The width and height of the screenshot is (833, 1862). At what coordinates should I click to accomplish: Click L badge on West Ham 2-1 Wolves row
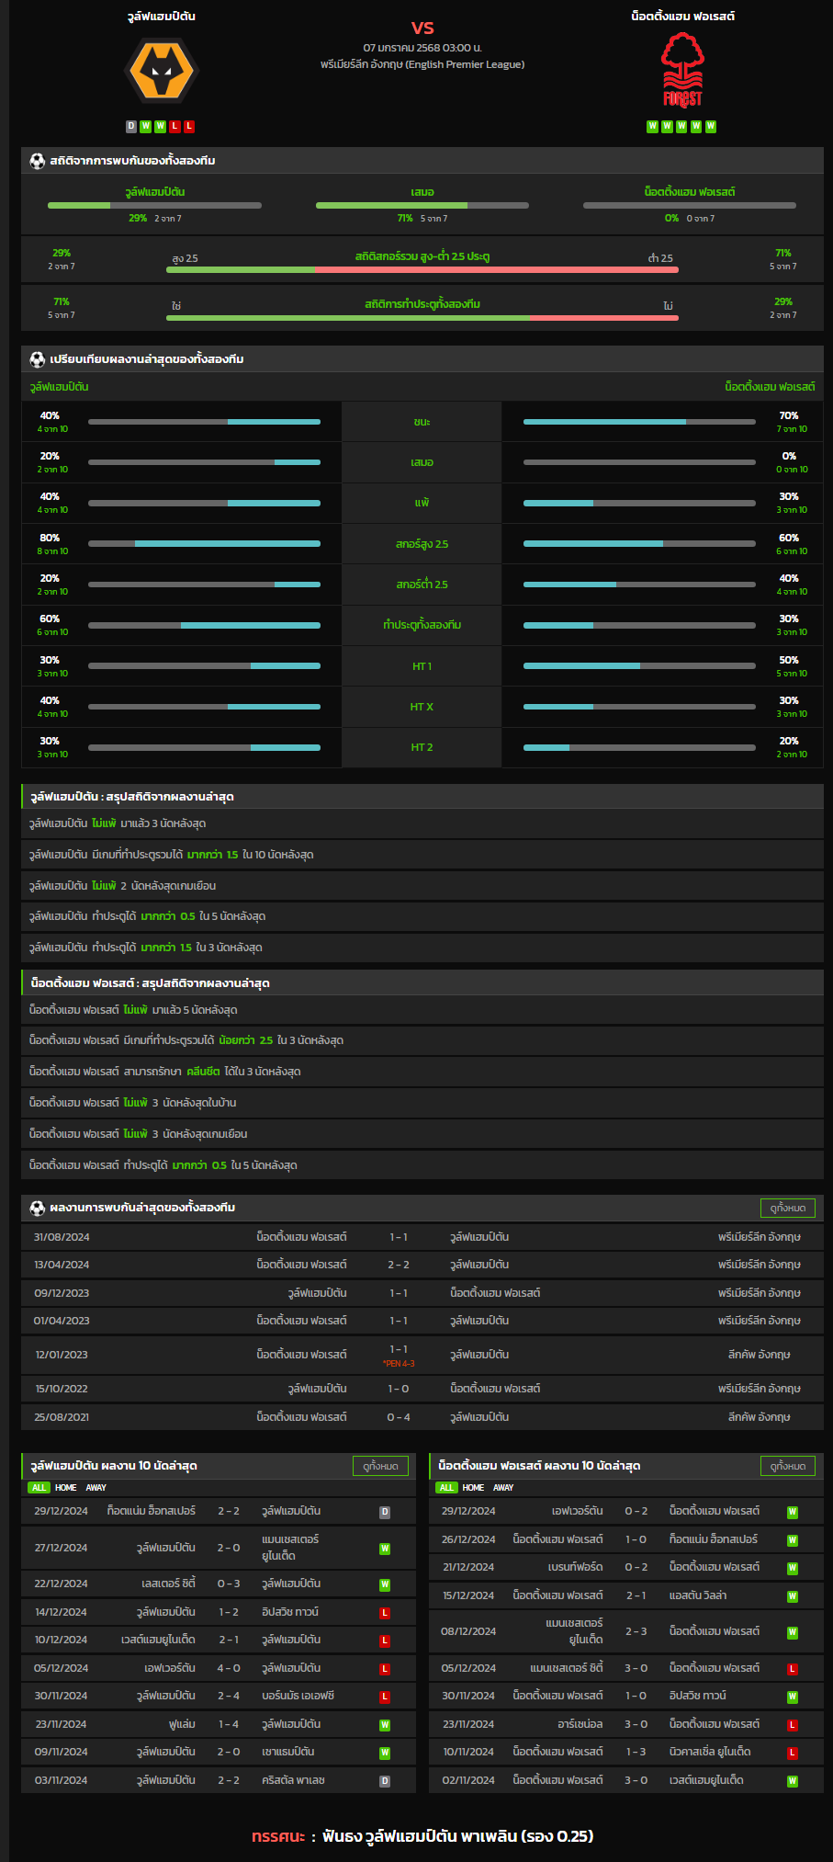point(385,1641)
